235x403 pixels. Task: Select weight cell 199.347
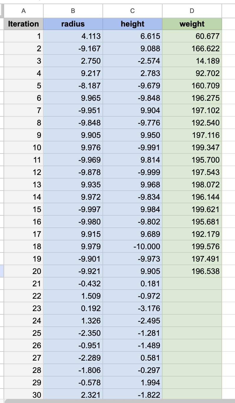192,148
